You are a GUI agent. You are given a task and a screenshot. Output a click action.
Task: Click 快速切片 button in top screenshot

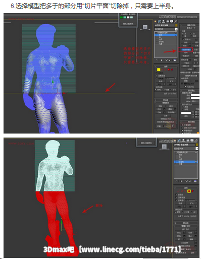(x=186, y=56)
